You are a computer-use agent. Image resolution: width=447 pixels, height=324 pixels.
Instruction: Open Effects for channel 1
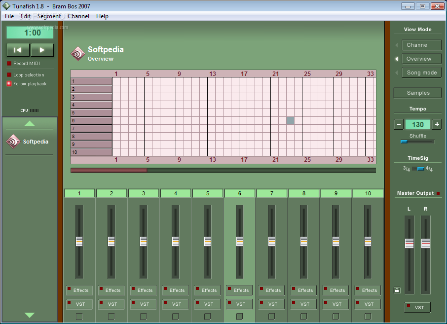click(79, 290)
